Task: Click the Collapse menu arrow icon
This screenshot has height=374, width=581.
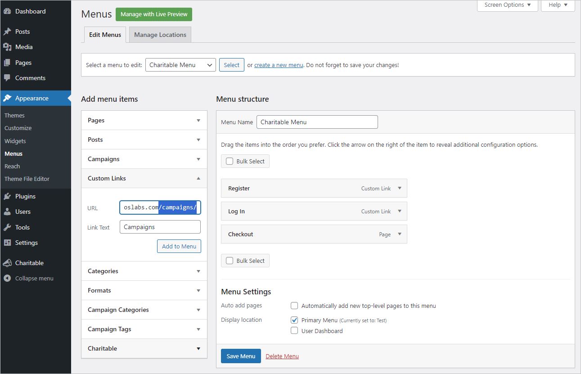Action: pyautogui.click(x=7, y=278)
